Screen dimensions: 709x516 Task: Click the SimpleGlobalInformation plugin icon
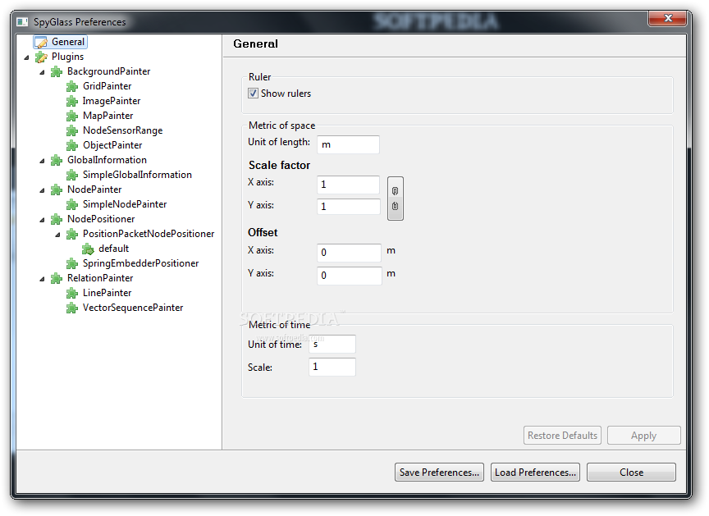[x=72, y=176]
